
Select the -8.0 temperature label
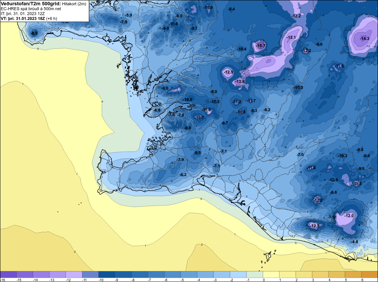[179, 16]
